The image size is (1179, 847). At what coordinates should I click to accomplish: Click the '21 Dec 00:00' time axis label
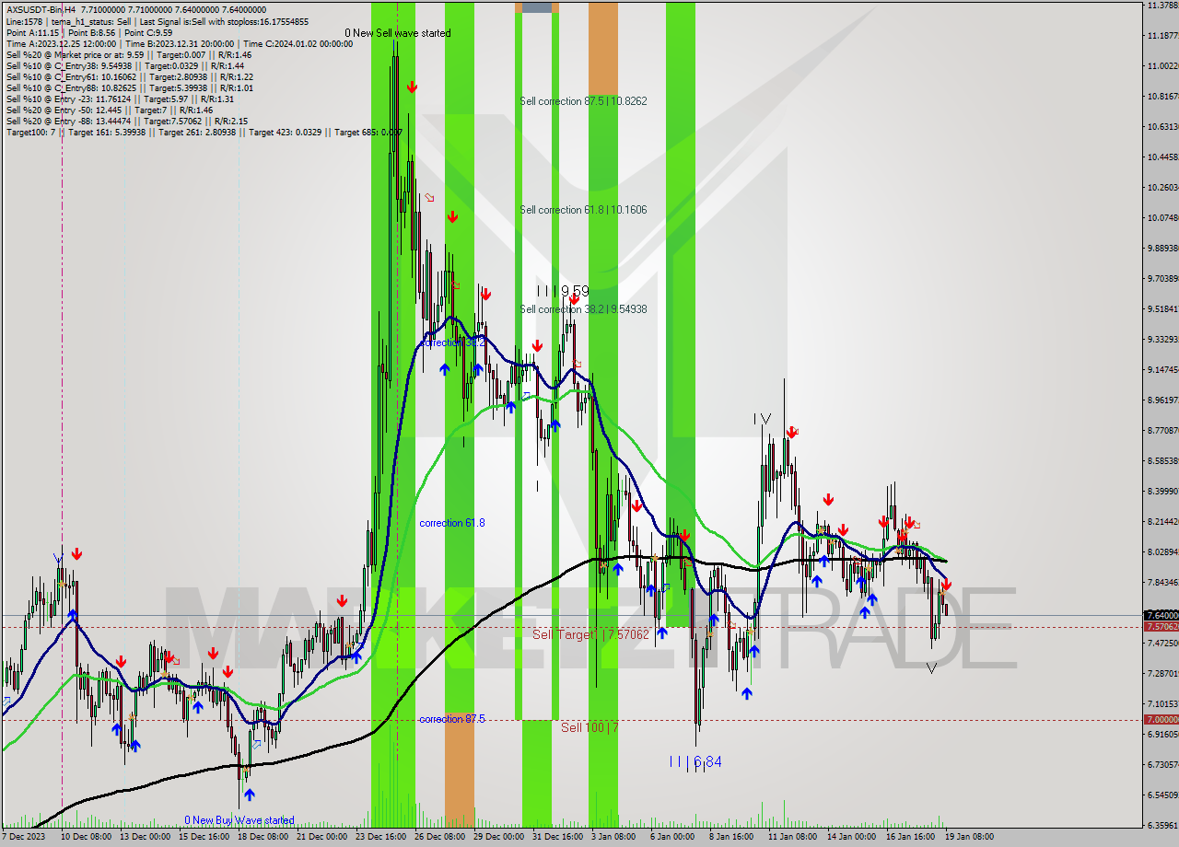click(x=322, y=837)
